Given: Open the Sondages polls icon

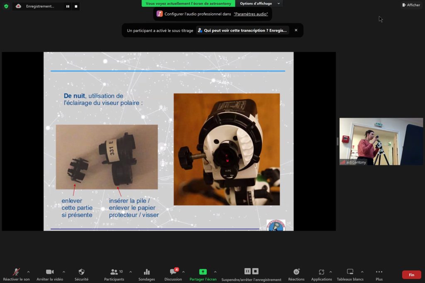Looking at the screenshot, I should coord(147,274).
